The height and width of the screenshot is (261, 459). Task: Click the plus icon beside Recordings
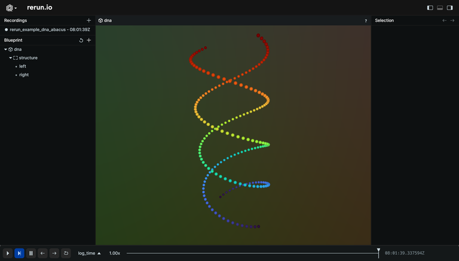89,20
